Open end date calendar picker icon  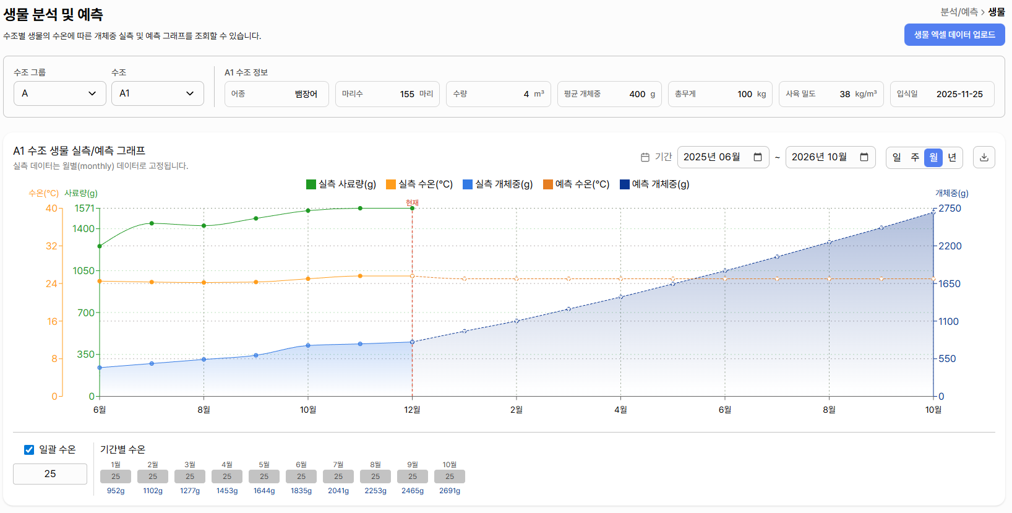tap(864, 157)
